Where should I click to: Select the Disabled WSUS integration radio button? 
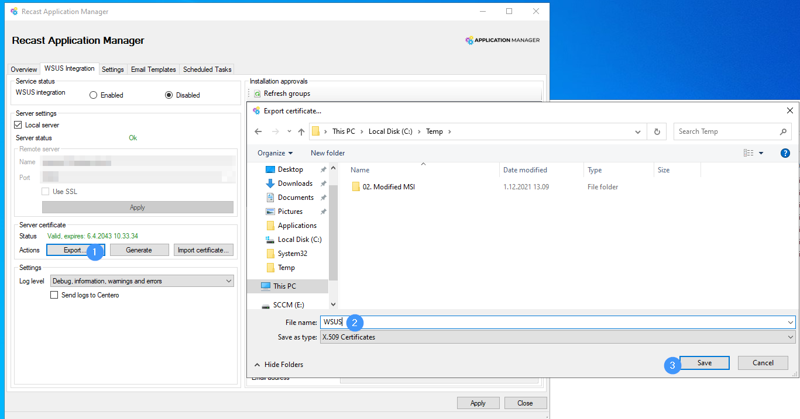click(x=169, y=95)
